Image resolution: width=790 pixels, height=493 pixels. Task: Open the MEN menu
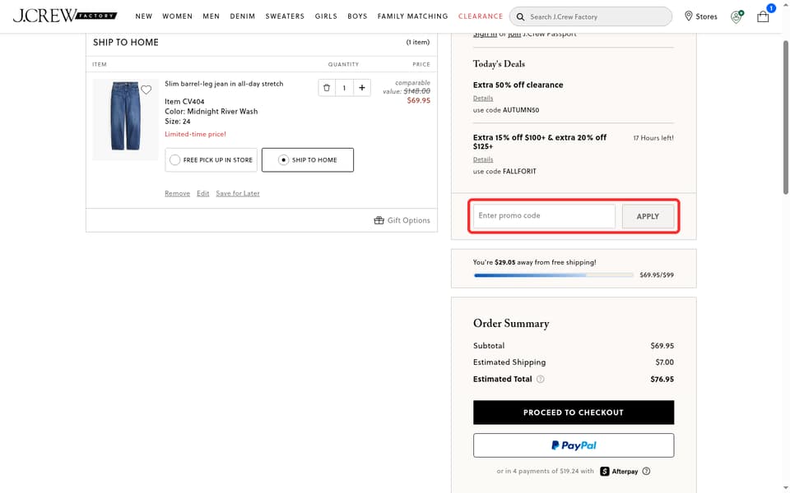tap(211, 16)
